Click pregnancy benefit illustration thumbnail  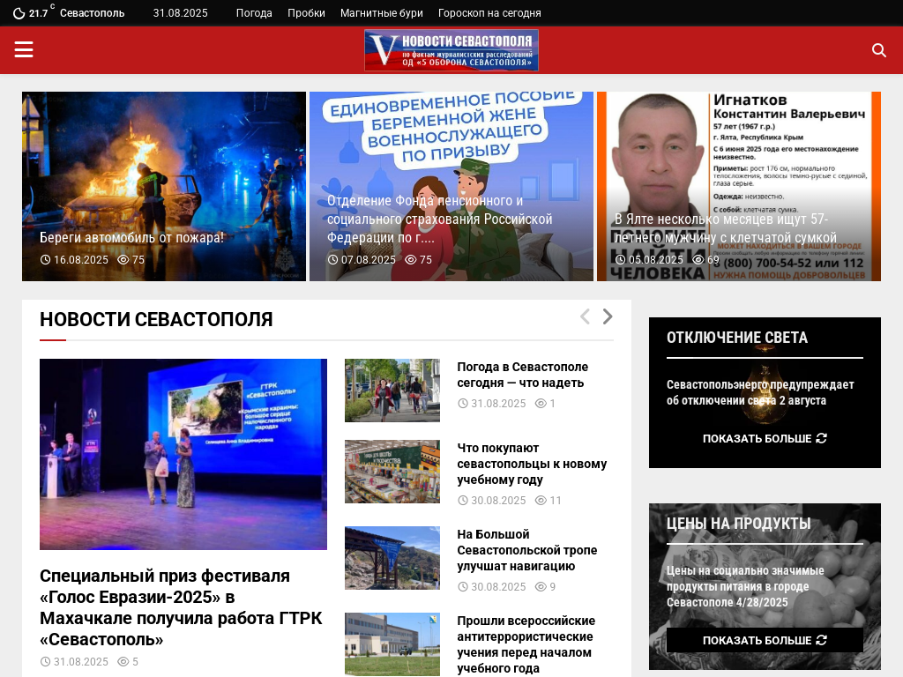click(x=451, y=187)
